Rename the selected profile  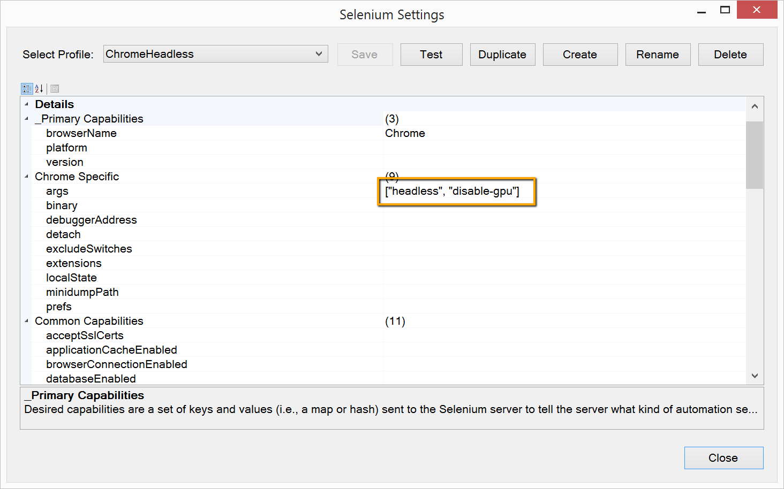pos(658,55)
